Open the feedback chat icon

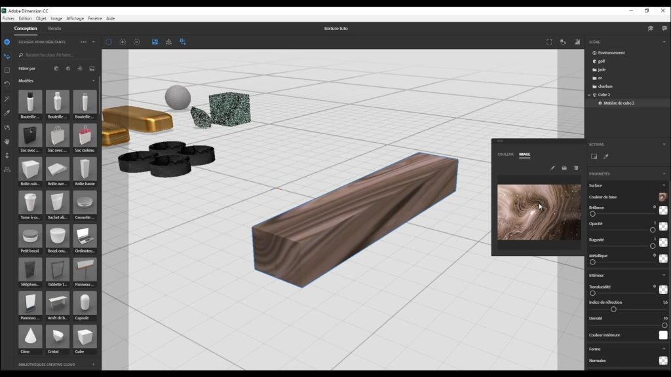[x=664, y=28]
